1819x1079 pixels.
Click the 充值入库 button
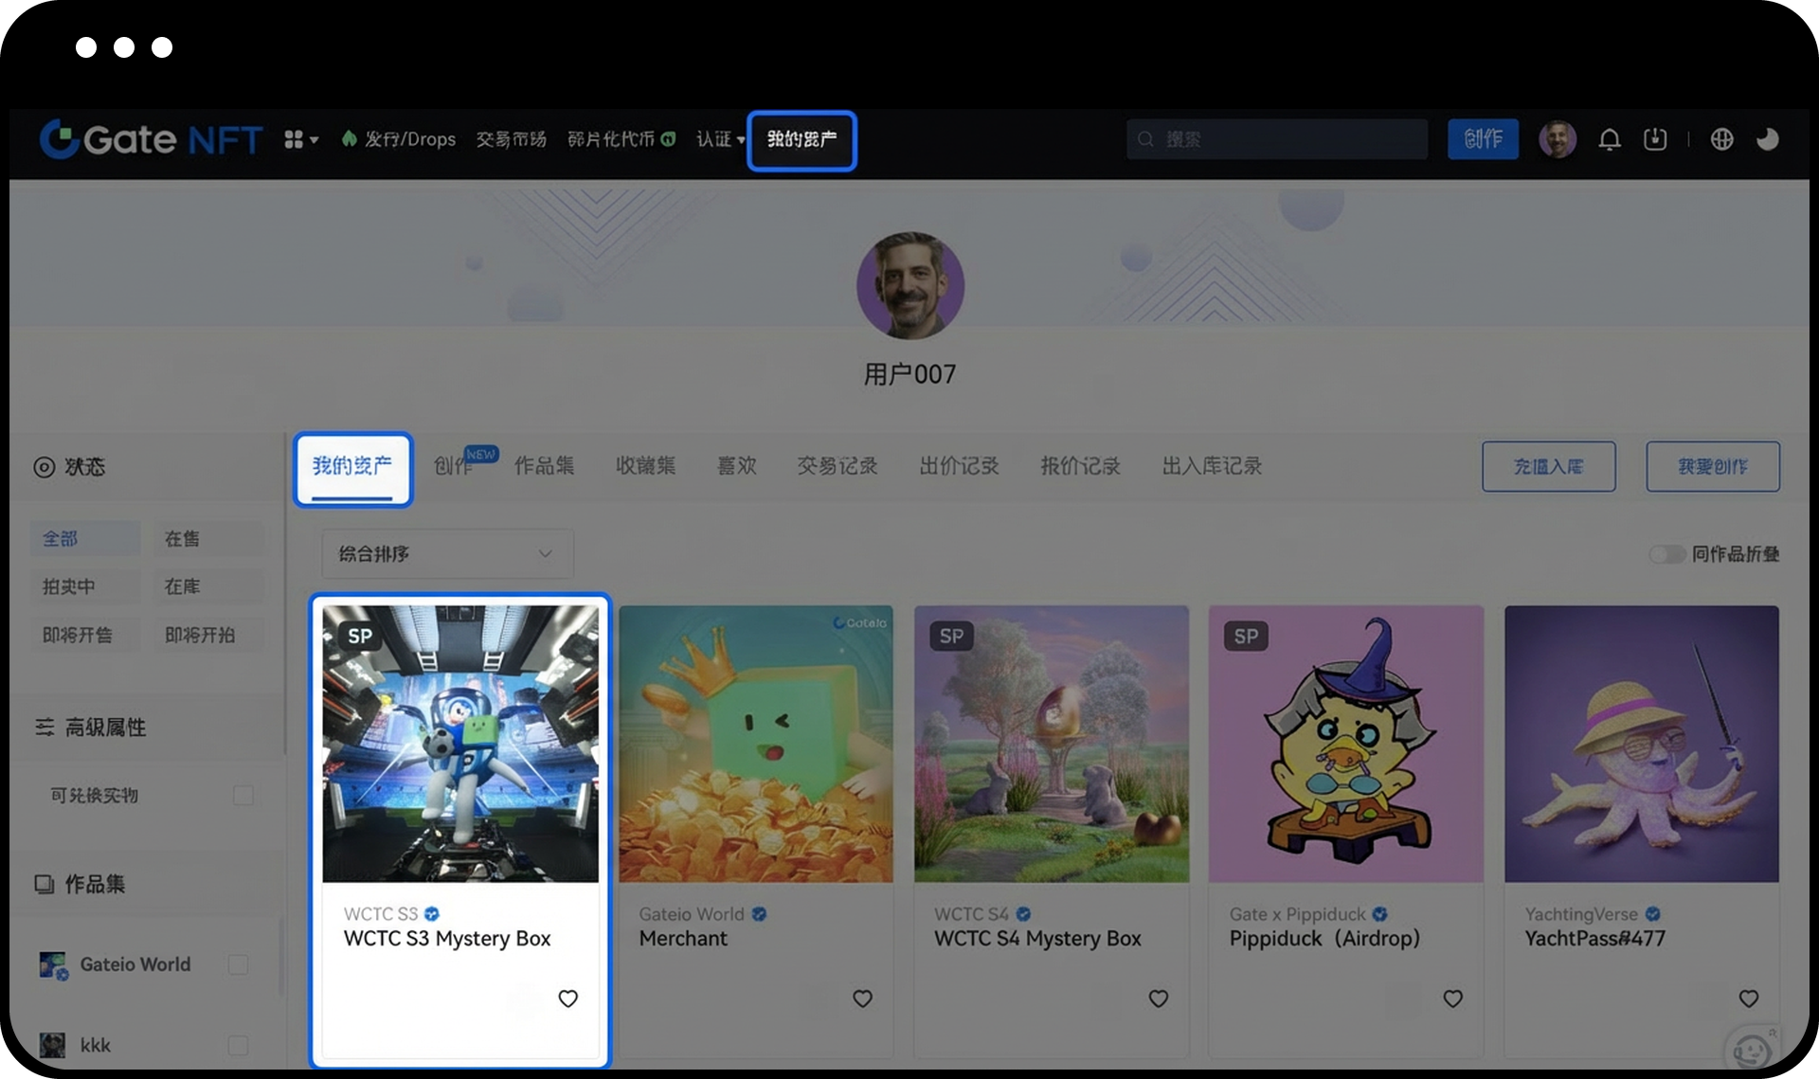tap(1548, 466)
